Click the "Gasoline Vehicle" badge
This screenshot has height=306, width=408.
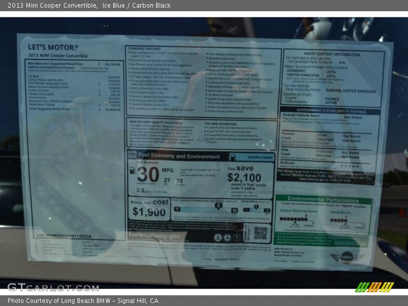click(x=252, y=157)
